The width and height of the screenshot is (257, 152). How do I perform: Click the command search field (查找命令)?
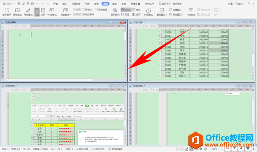tap(170, 4)
